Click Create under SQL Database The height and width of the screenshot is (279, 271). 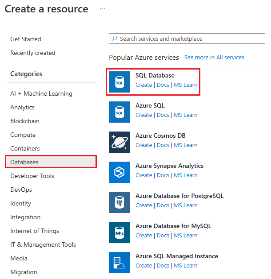coord(143,85)
